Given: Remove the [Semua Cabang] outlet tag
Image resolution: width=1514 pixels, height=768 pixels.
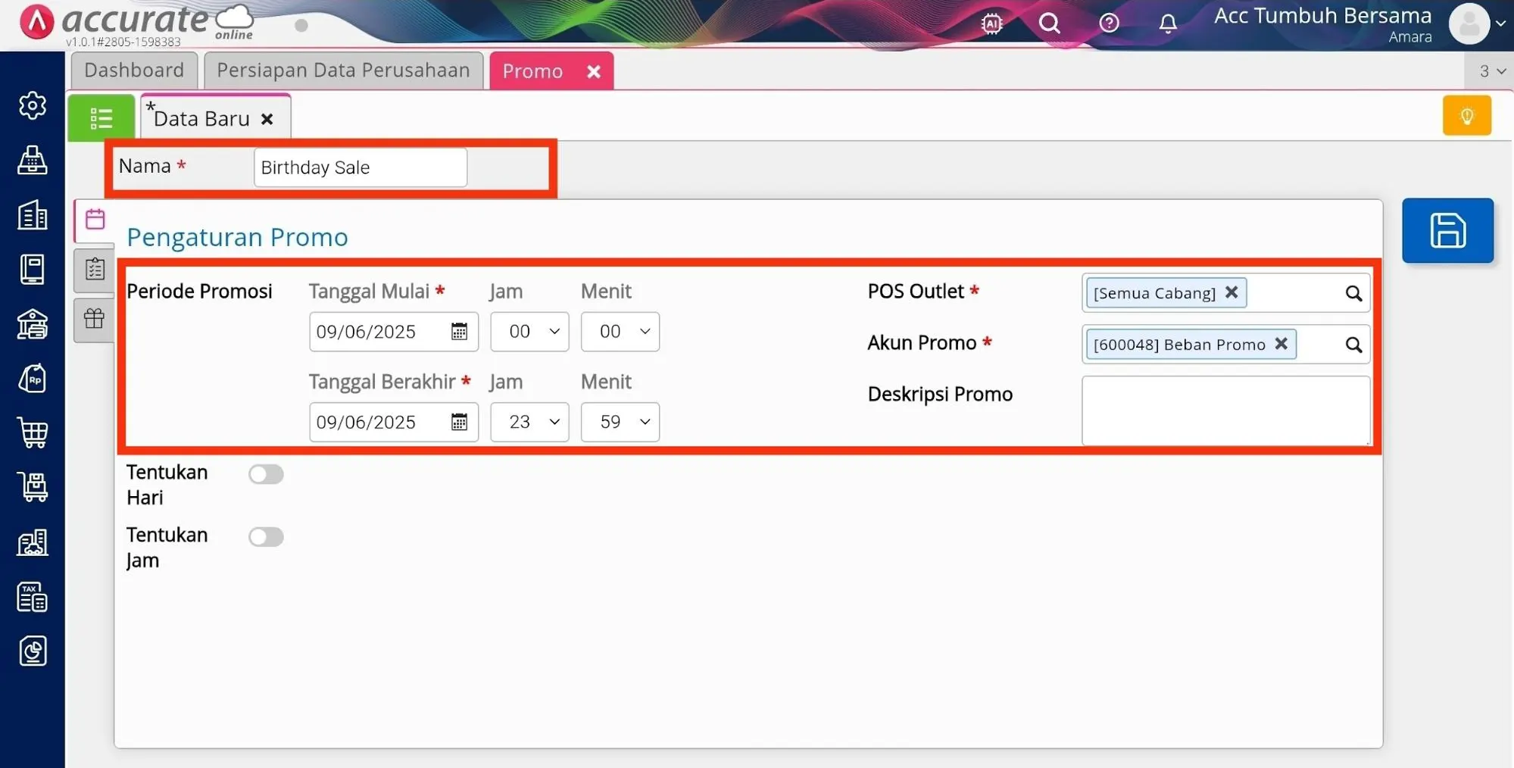Looking at the screenshot, I should coord(1231,292).
